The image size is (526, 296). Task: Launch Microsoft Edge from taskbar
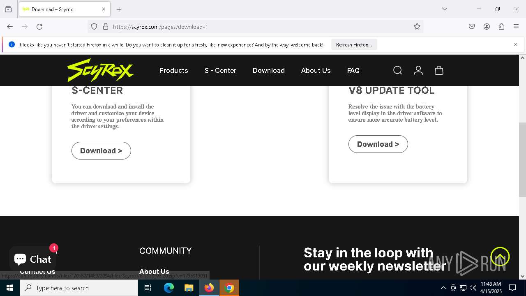tap(169, 288)
